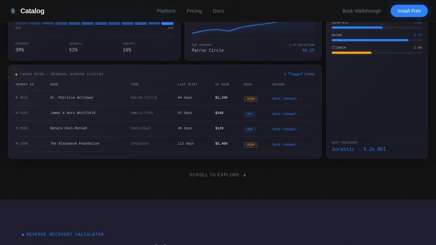
Task: Click the LAST VISIT column header
Action: coord(188,84)
